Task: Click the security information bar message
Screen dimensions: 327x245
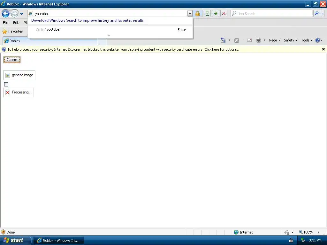Action: point(124,49)
